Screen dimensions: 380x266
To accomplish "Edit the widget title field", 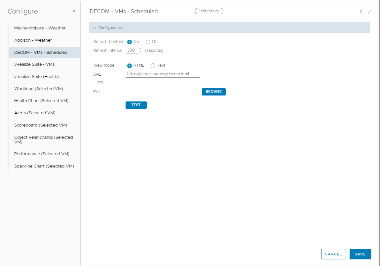I will pyautogui.click(x=140, y=11).
